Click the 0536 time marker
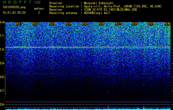The width and height of the screenshot is (173, 110). 101,24
